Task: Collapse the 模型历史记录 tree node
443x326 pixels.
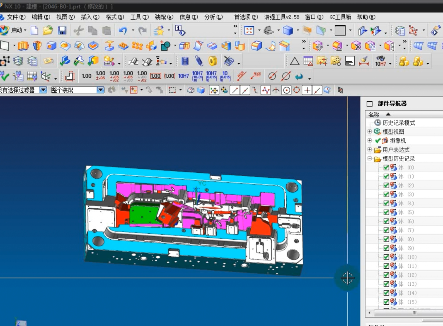Action: click(x=370, y=158)
